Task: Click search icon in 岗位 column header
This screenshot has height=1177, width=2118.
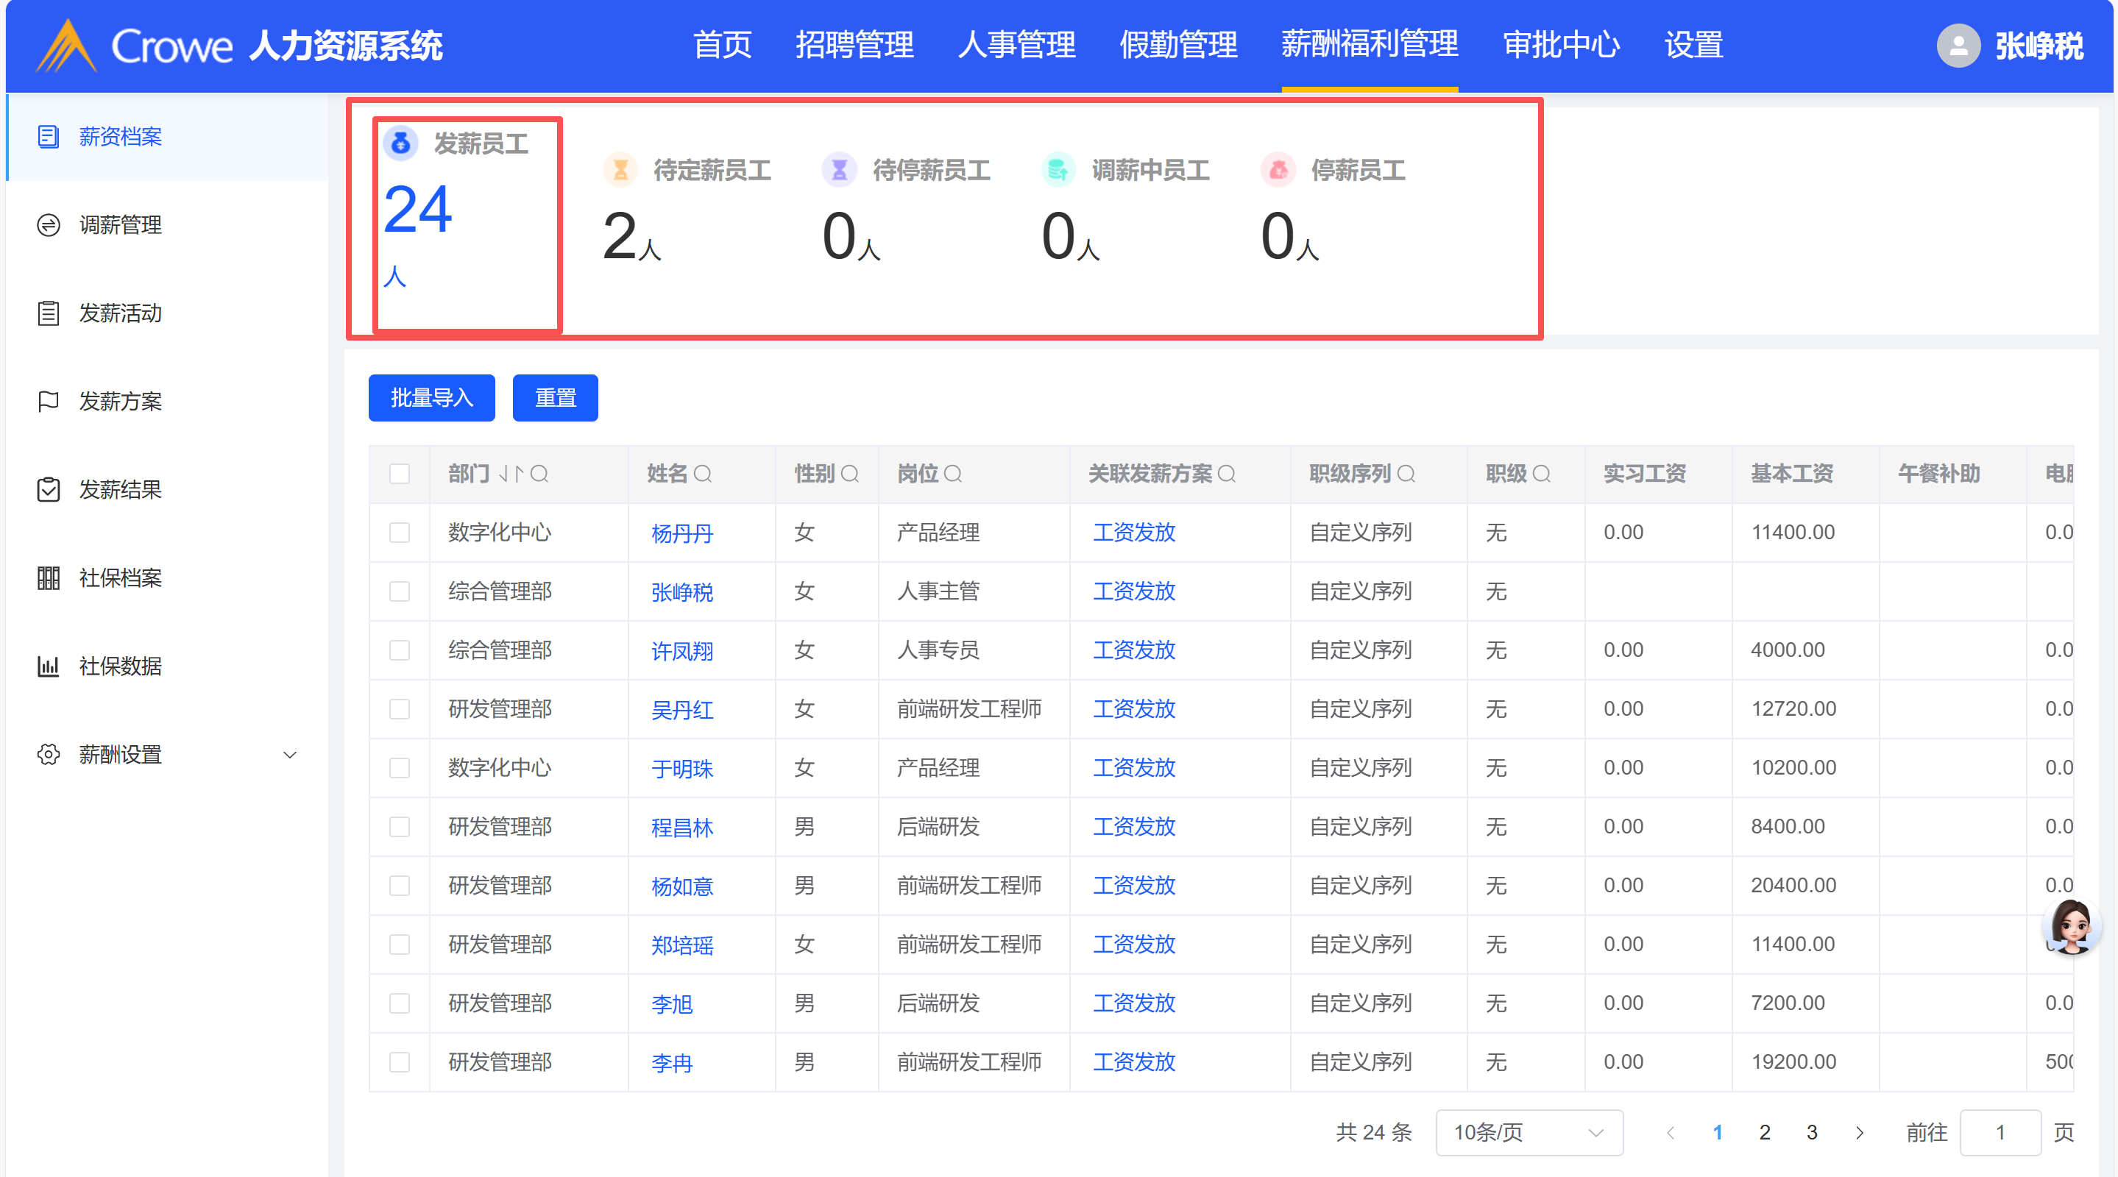Action: tap(953, 474)
